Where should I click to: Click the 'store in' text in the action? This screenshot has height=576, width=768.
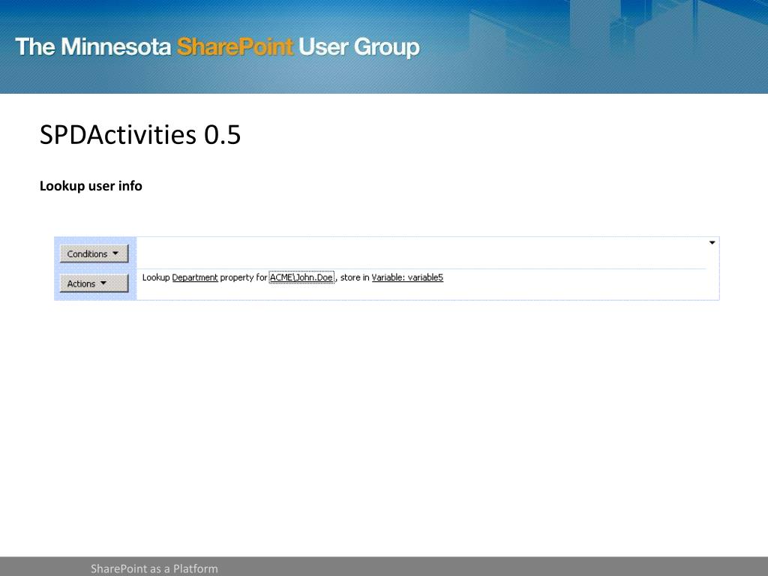click(x=355, y=277)
